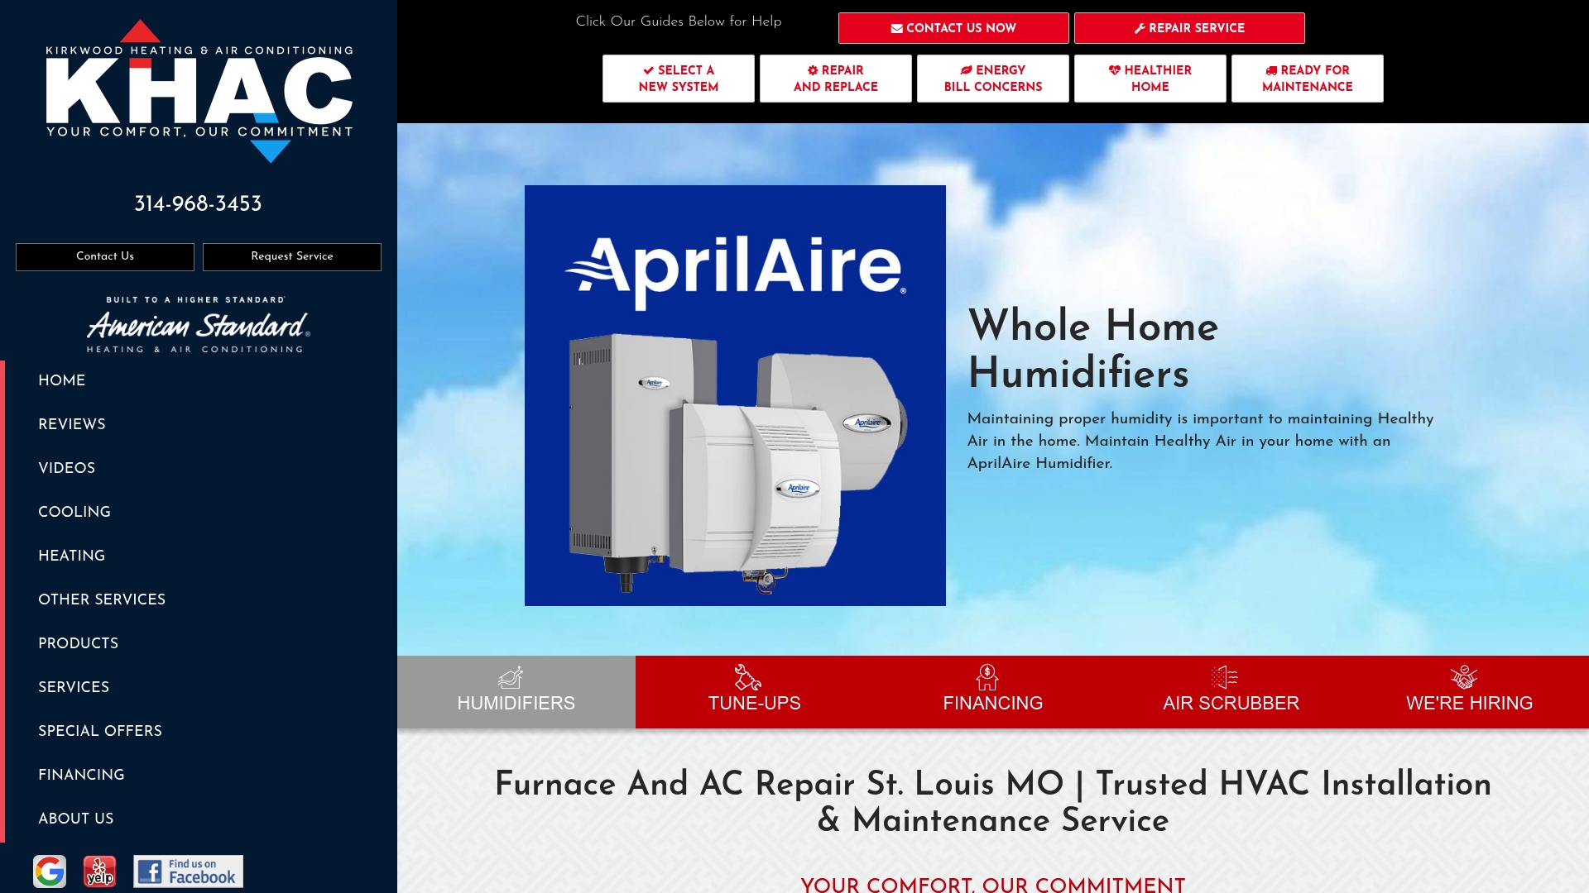Expand the Other Services menu
This screenshot has width=1589, height=893.
coord(102,599)
